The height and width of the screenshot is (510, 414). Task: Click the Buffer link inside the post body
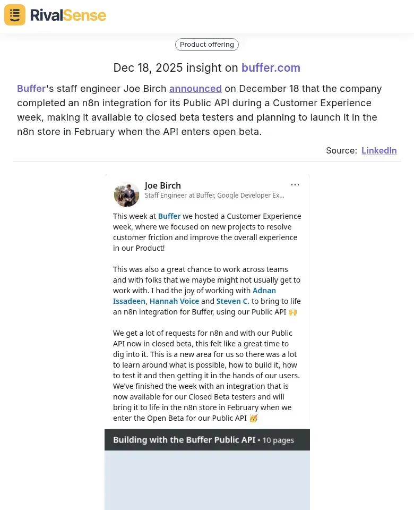coord(169,216)
